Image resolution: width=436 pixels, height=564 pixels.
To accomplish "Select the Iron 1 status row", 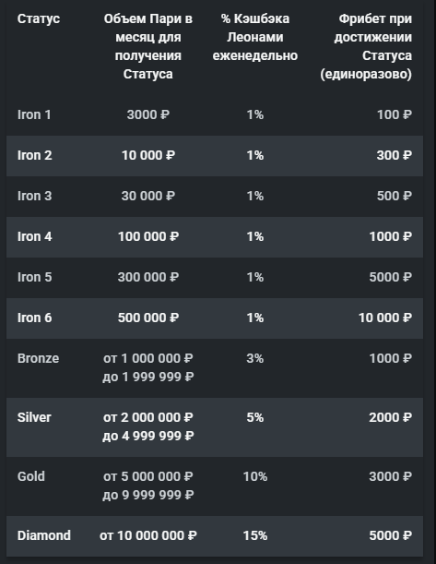I will click(215, 115).
